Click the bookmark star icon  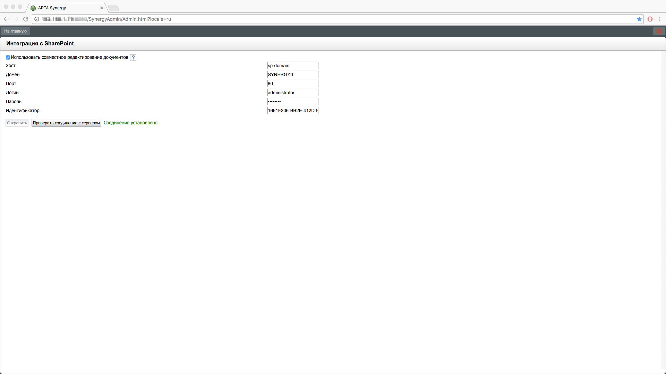coord(639,19)
